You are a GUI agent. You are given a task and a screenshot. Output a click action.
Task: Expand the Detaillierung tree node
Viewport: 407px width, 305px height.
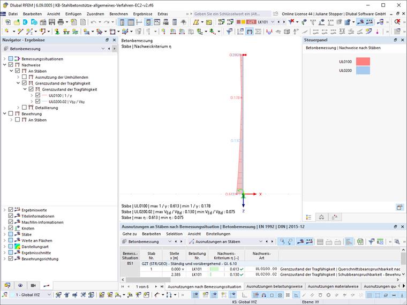click(18, 108)
